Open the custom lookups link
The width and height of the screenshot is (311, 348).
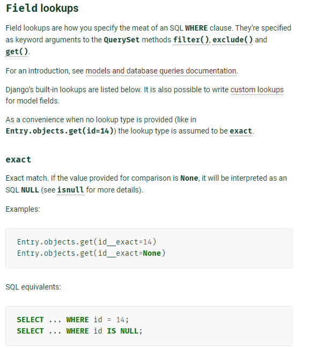point(257,90)
